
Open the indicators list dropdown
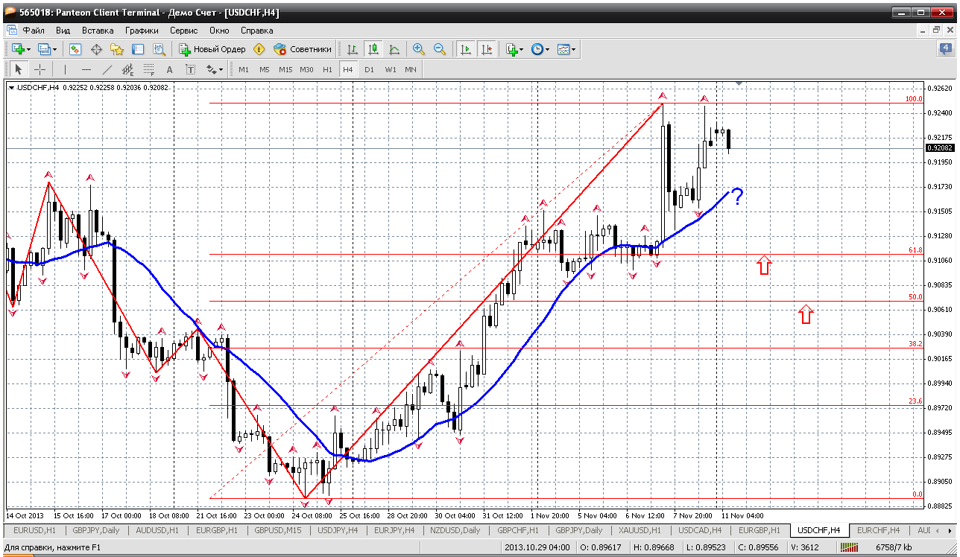pos(514,49)
